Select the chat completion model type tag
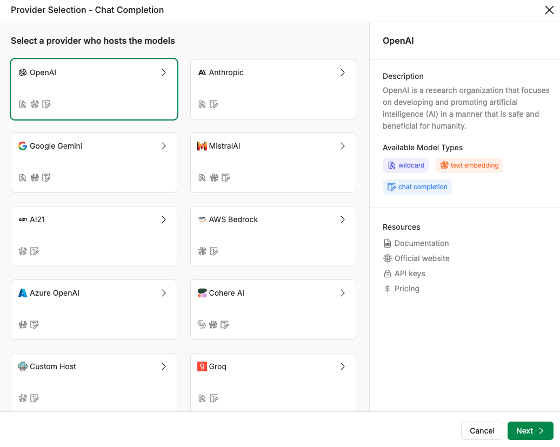The width and height of the screenshot is (560, 447). click(417, 187)
